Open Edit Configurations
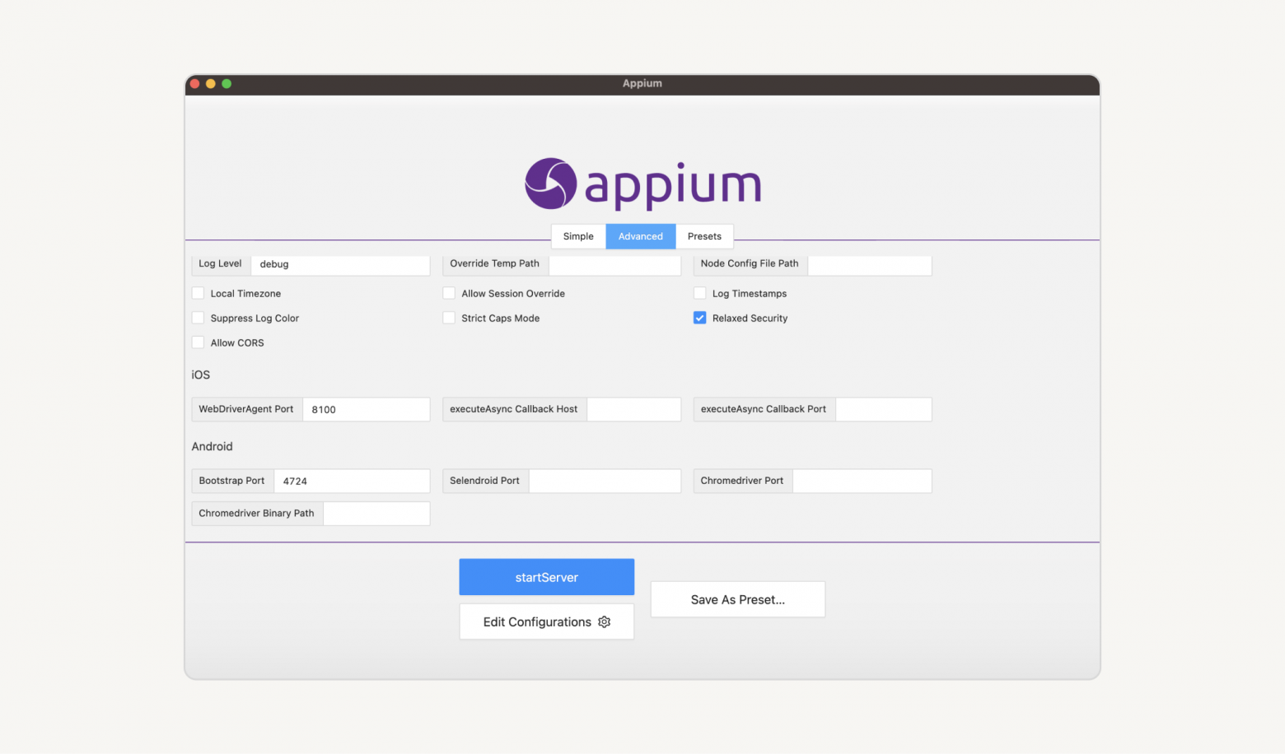The width and height of the screenshot is (1285, 754). (x=547, y=621)
